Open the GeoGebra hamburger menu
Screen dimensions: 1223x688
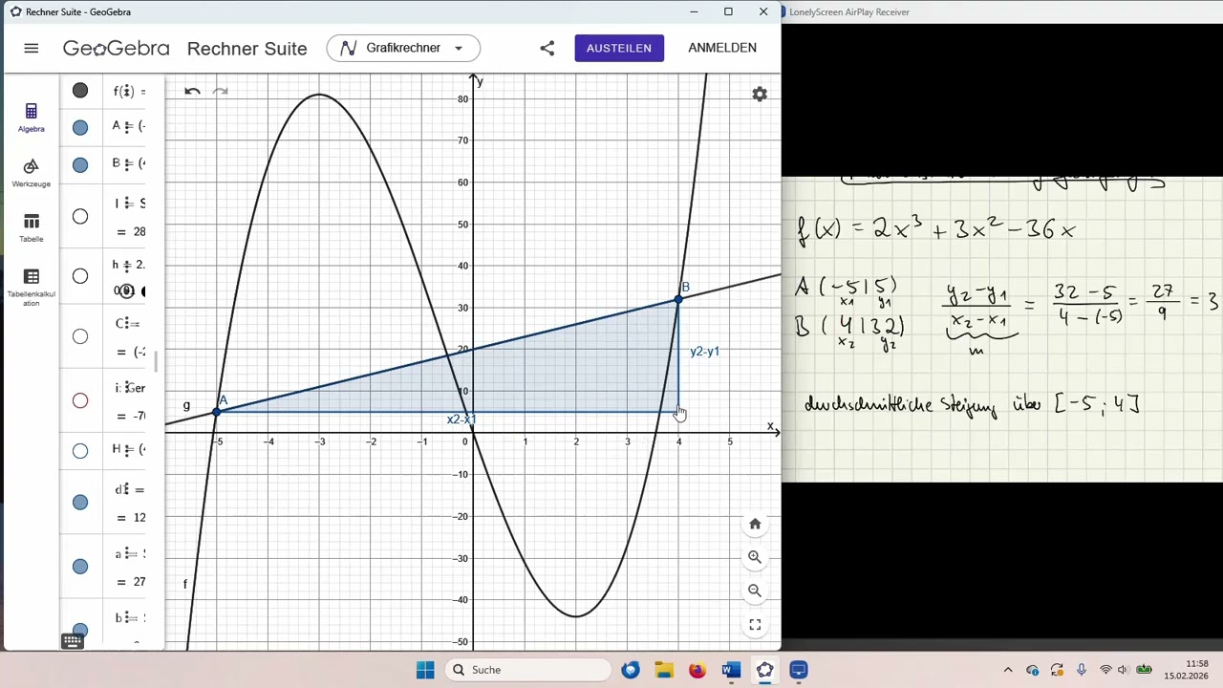pos(32,48)
